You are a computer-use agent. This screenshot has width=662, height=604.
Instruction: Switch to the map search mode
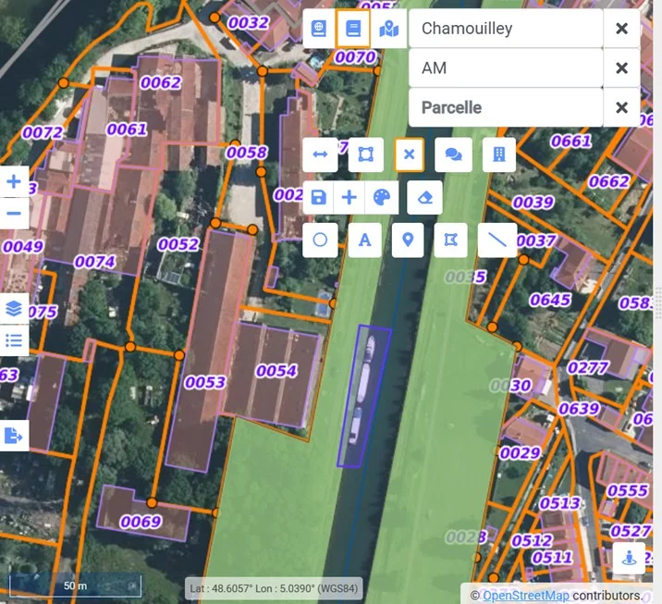[388, 29]
